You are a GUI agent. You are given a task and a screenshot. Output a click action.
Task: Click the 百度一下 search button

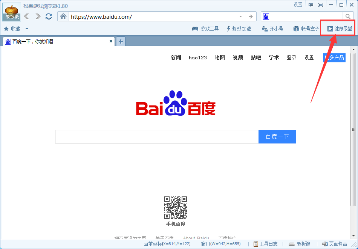[277, 136]
